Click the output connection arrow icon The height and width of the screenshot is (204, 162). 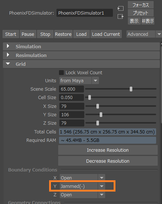point(120,16)
